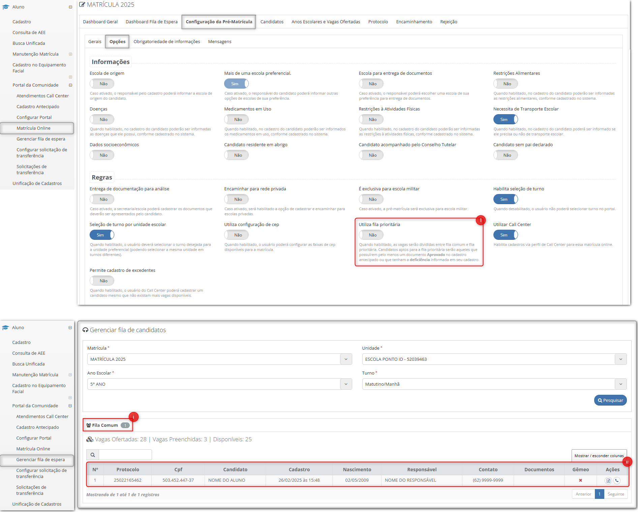Disable Utilizar Call Center switch

pos(506,235)
